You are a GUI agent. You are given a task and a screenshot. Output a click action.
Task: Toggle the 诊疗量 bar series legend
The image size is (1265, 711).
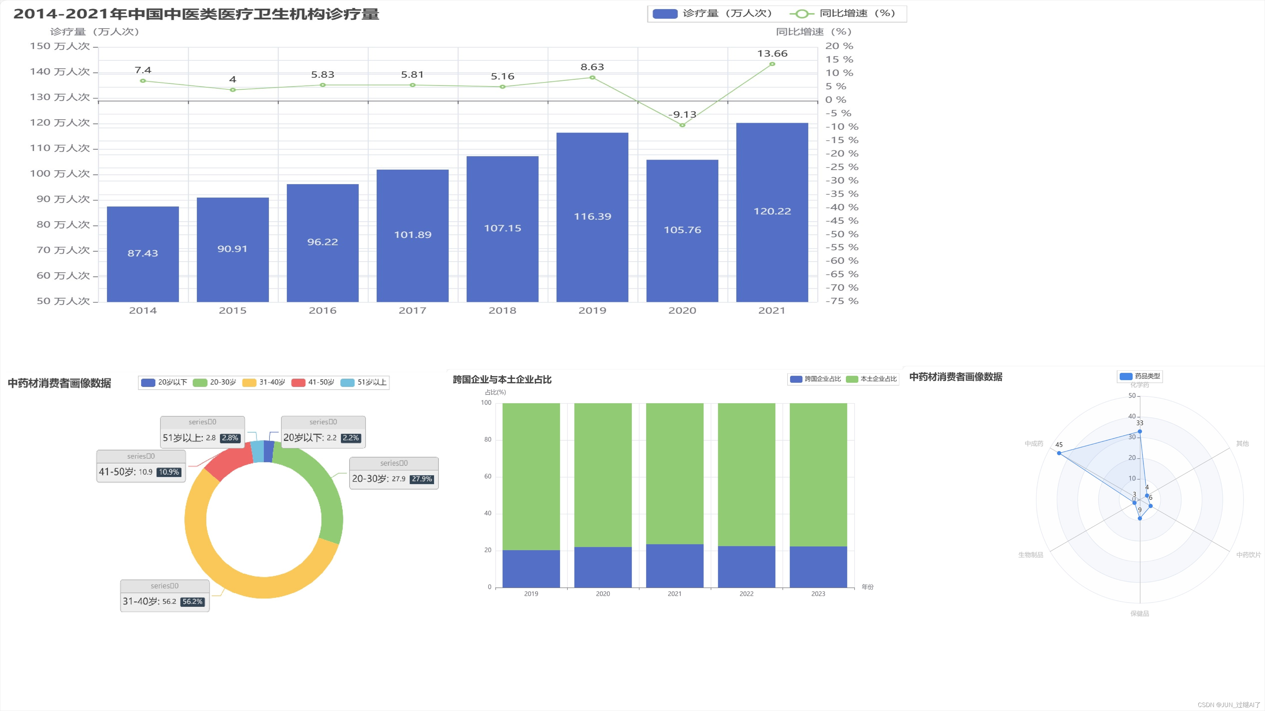point(665,14)
